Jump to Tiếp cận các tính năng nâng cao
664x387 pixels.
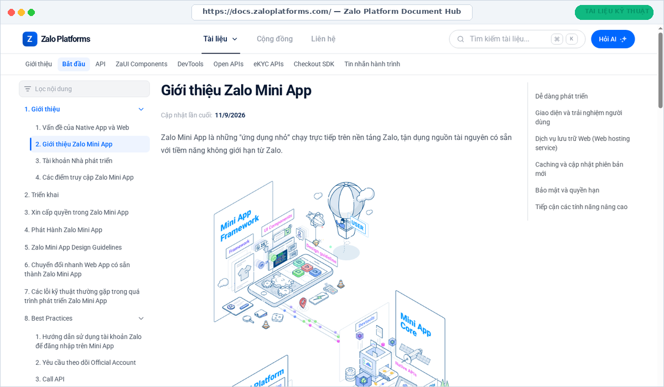(582, 207)
